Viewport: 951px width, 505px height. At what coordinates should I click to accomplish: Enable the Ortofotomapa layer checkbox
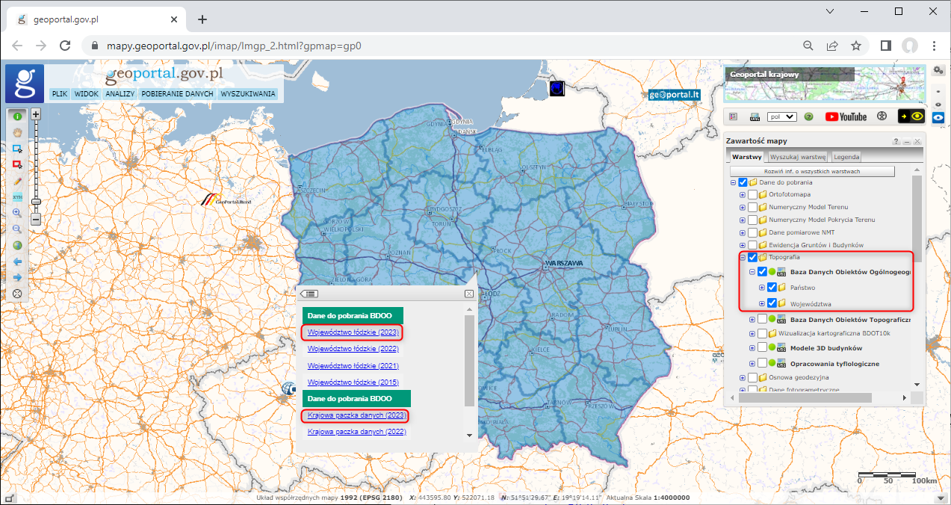click(x=752, y=195)
